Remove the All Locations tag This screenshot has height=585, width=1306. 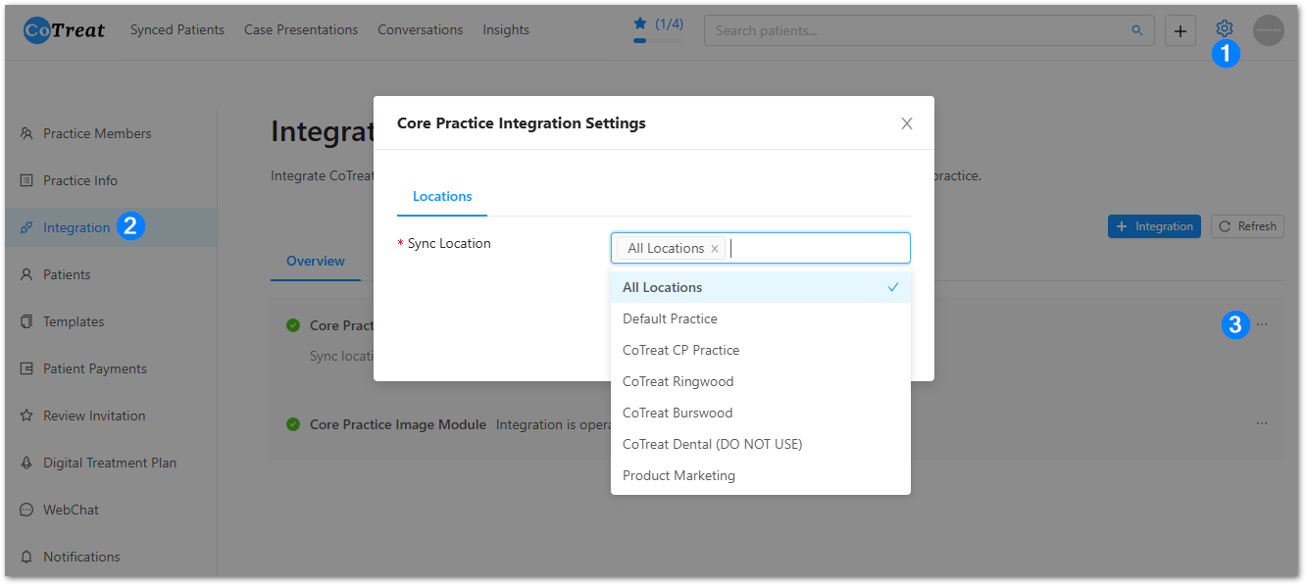715,249
